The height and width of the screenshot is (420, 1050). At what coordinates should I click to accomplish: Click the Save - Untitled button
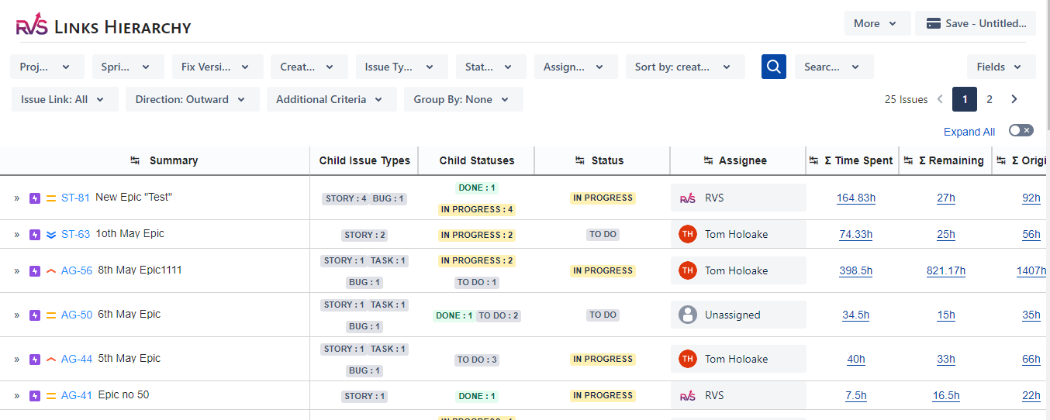tap(976, 23)
